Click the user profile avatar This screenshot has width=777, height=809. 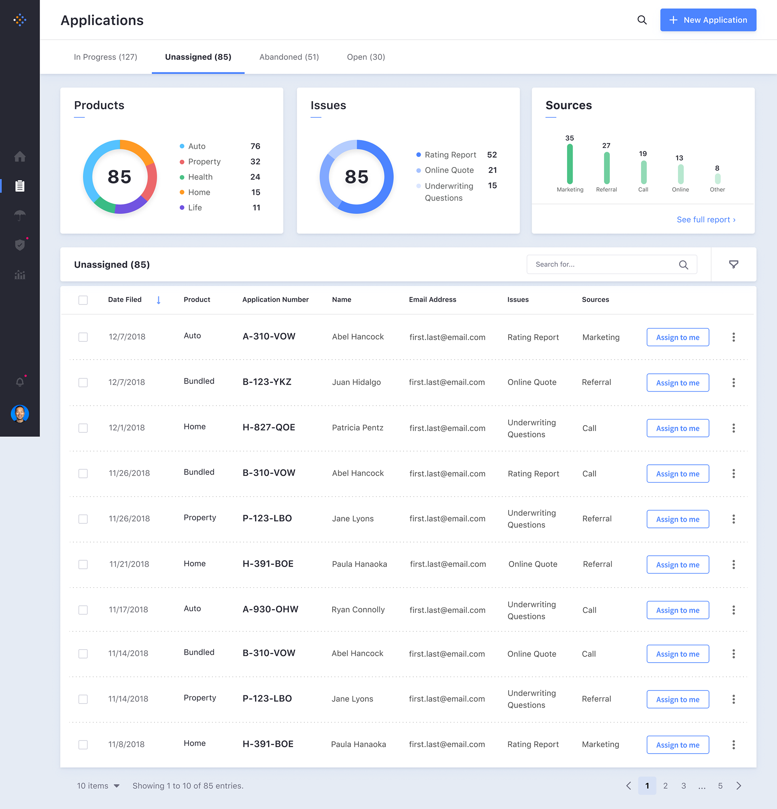pyautogui.click(x=20, y=413)
